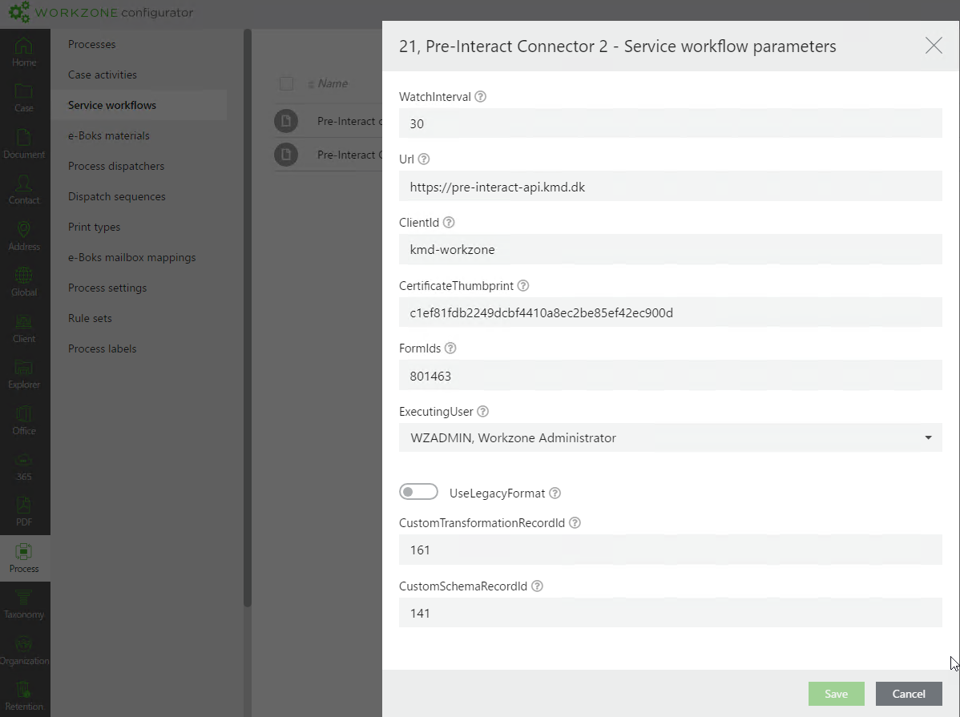Enable the UseLegacyFormat toggle
Viewport: 960px width, 717px height.
[x=419, y=492]
